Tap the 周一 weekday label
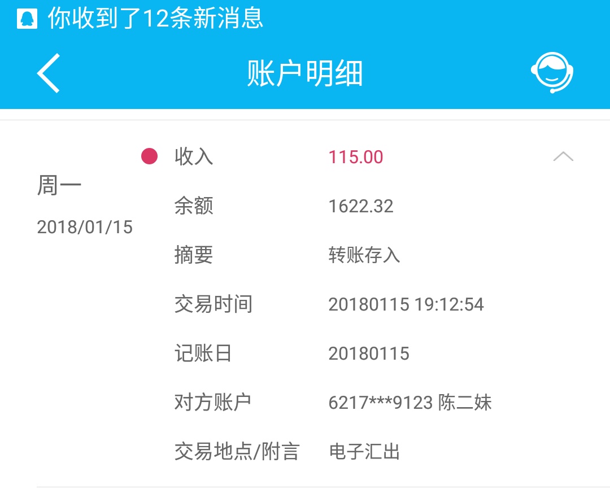The image size is (610, 489). click(x=59, y=186)
